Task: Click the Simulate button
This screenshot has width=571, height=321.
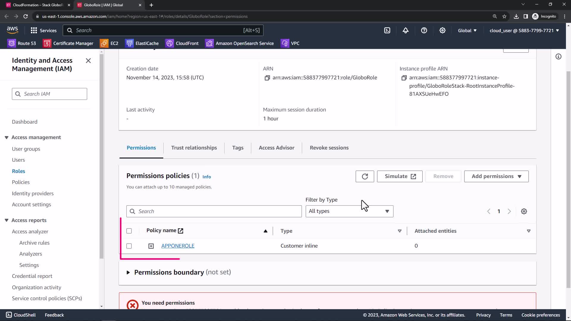Action: (399, 176)
